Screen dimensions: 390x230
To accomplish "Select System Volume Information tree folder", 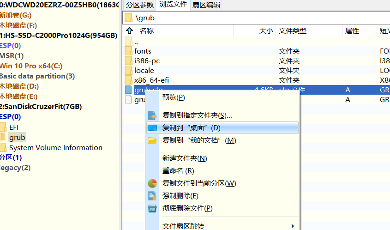I will 56,148.
